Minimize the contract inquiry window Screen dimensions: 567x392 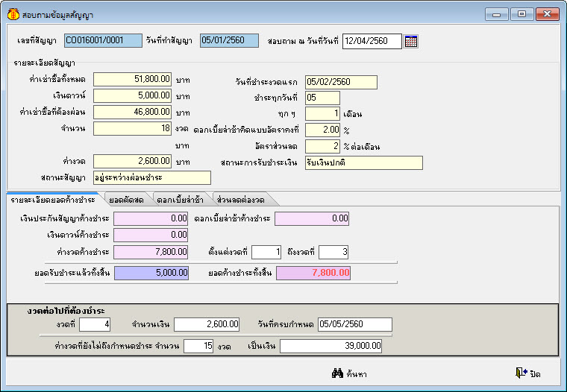[x=496, y=14]
